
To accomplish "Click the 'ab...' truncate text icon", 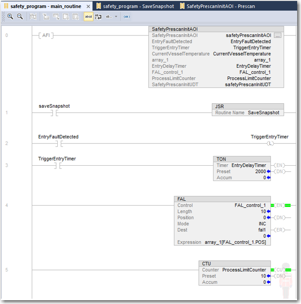I will coord(109,17).
